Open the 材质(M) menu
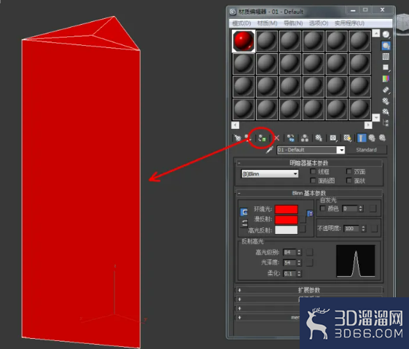 coord(267,23)
